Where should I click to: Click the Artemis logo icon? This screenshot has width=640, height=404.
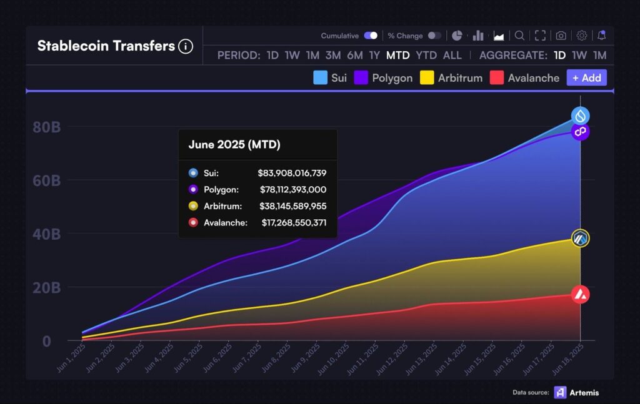click(x=560, y=392)
